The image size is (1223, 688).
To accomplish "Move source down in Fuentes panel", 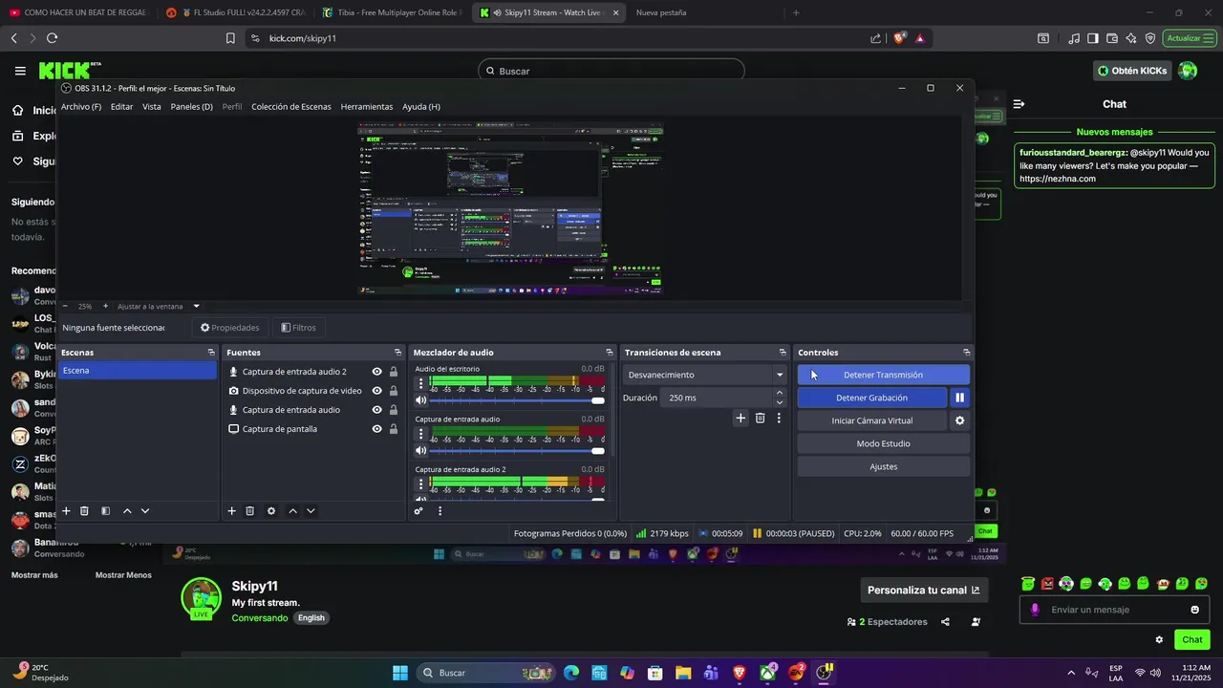I will [x=311, y=511].
